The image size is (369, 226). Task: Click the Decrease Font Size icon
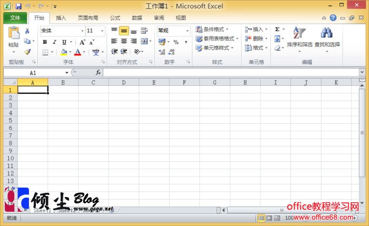click(x=92, y=42)
